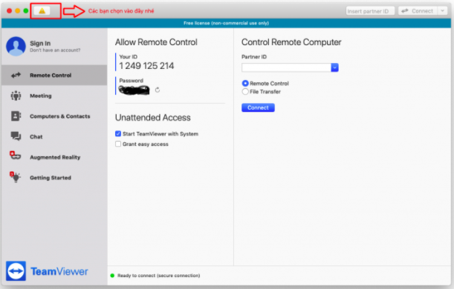
Task: Click the refresh password icon
Action: click(158, 90)
